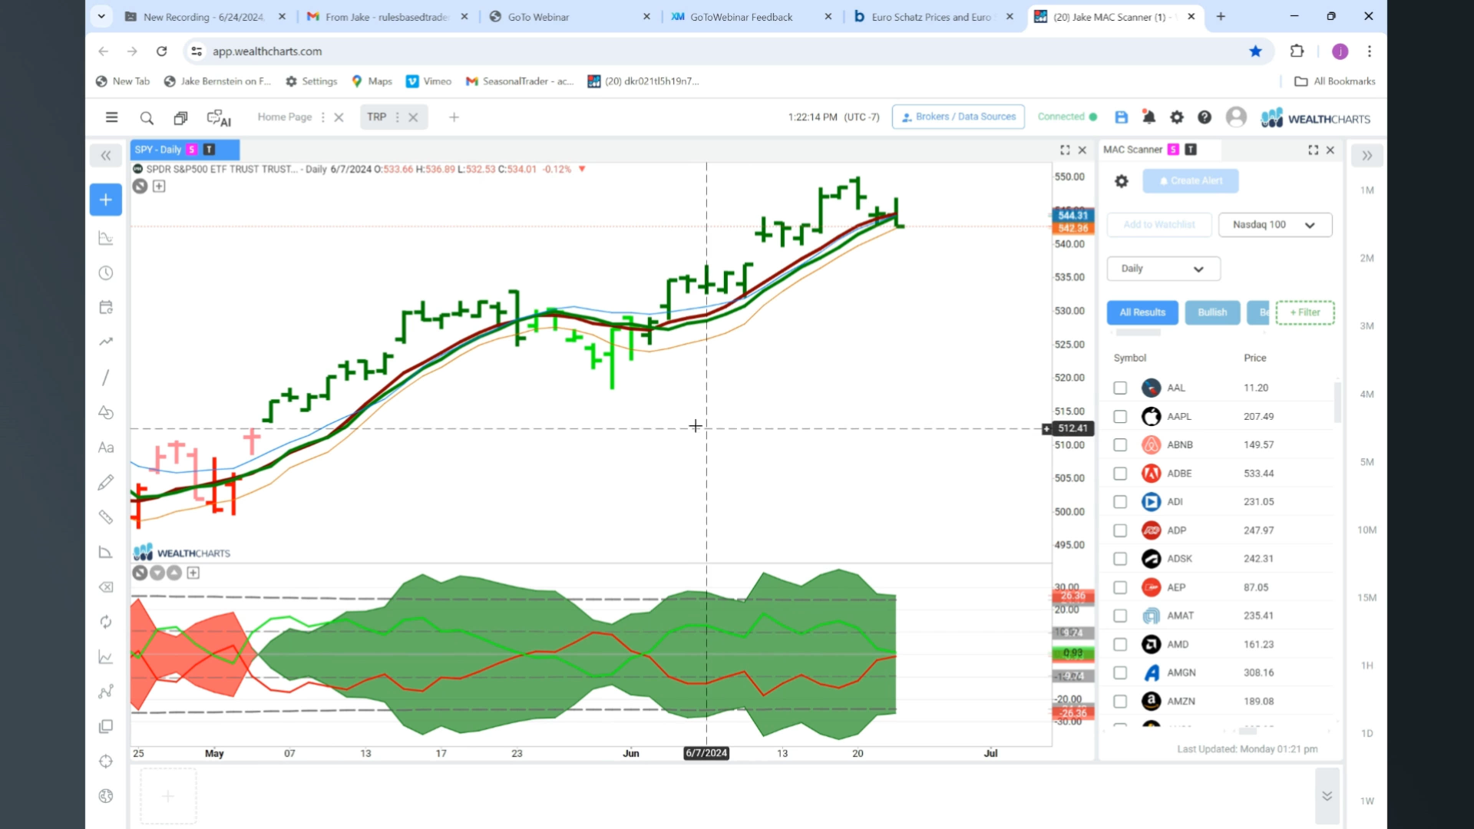This screenshot has width=1474, height=829.
Task: Open Jake Bernstein bookmark link
Action: pyautogui.click(x=218, y=81)
